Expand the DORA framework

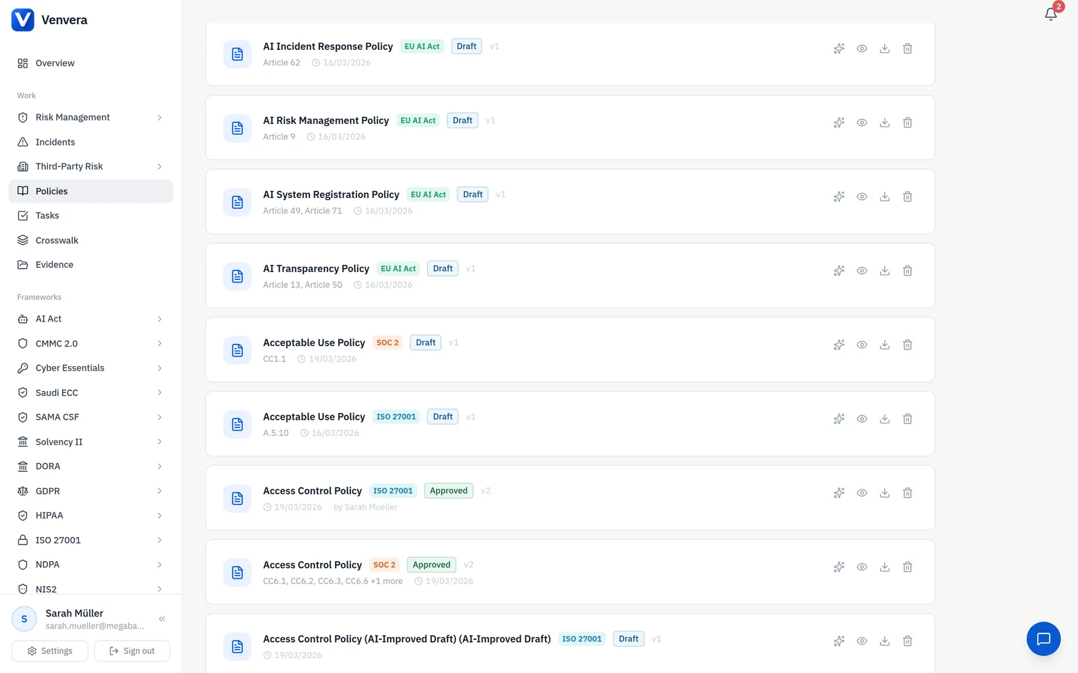click(160, 466)
